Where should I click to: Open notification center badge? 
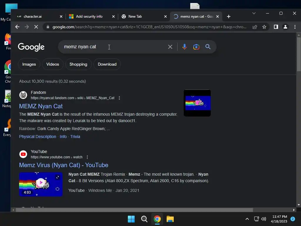pos(293,219)
